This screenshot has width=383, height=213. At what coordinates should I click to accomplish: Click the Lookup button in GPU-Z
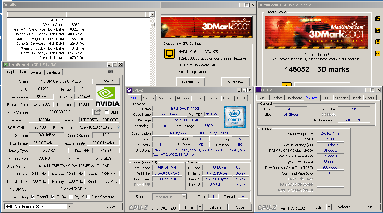108,81
